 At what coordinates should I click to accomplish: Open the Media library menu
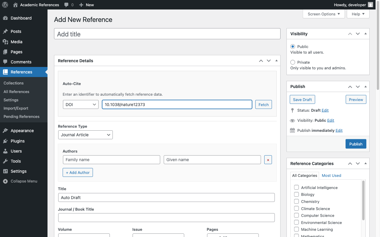16,42
